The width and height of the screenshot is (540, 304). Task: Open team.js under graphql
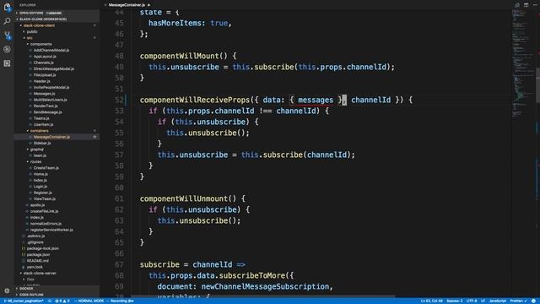[x=40, y=155]
